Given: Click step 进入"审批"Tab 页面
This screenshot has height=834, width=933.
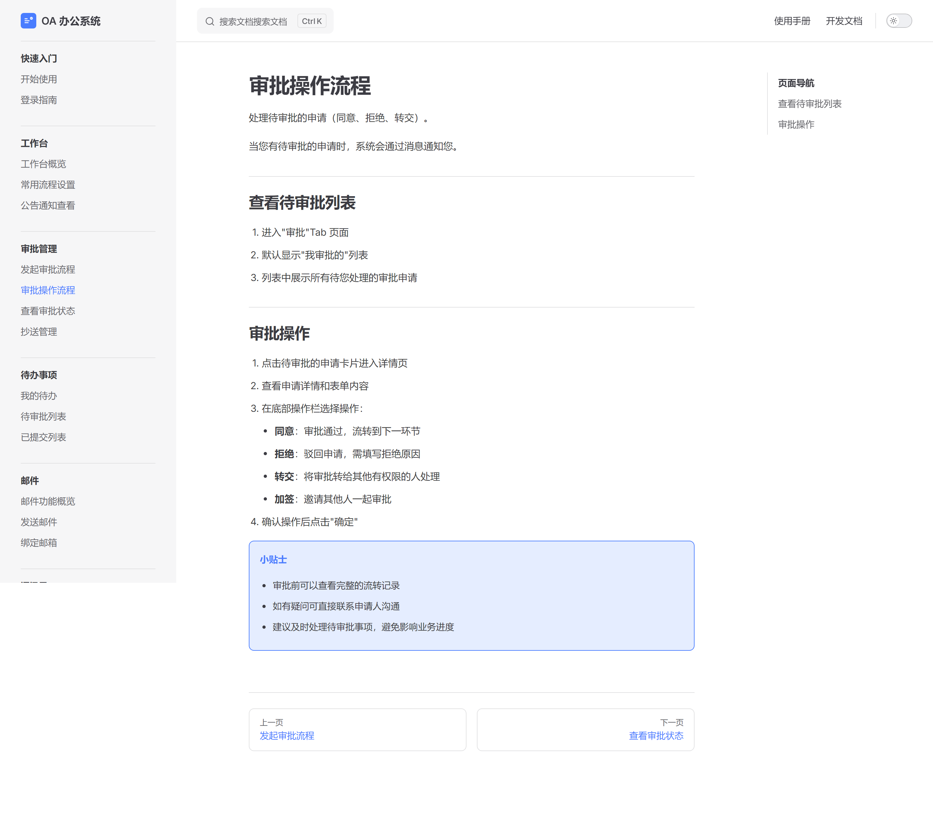Looking at the screenshot, I should [305, 232].
